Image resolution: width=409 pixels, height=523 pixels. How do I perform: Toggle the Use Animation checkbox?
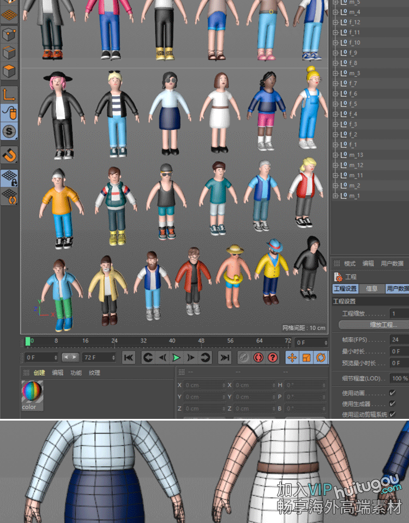pos(392,393)
